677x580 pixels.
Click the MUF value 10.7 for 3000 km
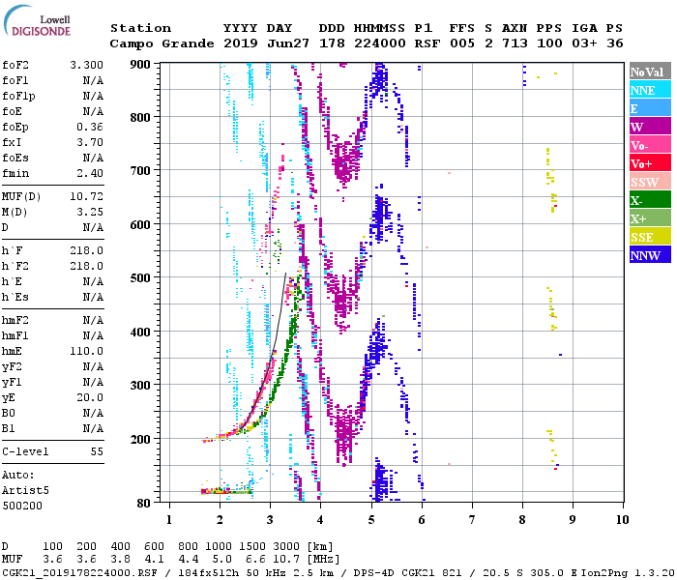click(286, 560)
